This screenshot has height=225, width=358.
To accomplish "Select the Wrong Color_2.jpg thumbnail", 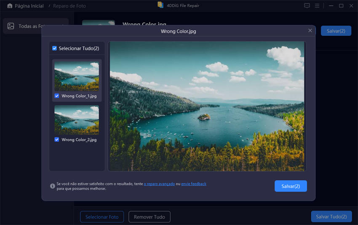I will coord(77,120).
